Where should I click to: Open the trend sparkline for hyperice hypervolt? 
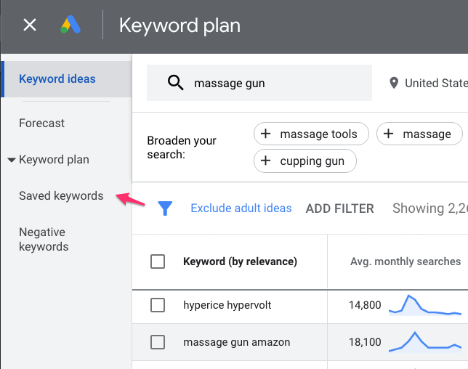pos(425,305)
